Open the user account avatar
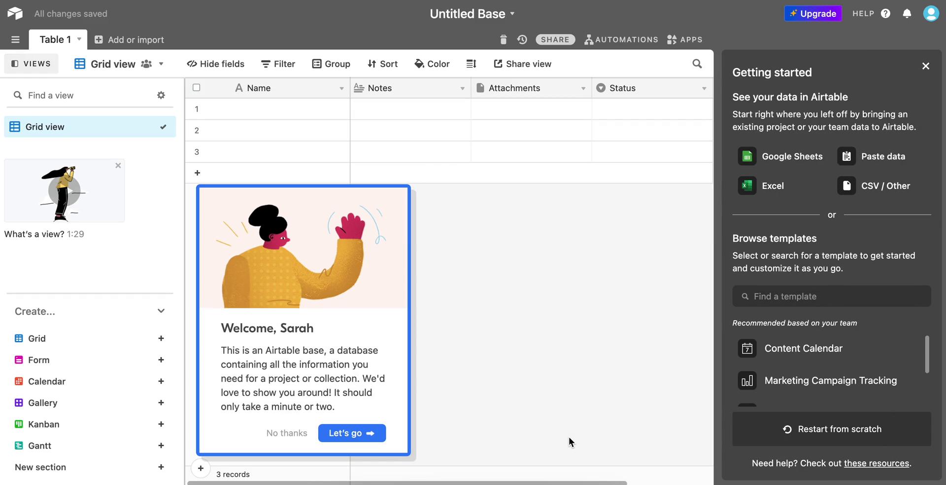The width and height of the screenshot is (946, 485). click(x=931, y=13)
